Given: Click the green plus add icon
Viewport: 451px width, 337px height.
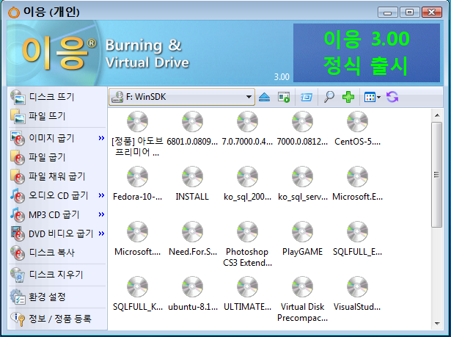Looking at the screenshot, I should 348,97.
